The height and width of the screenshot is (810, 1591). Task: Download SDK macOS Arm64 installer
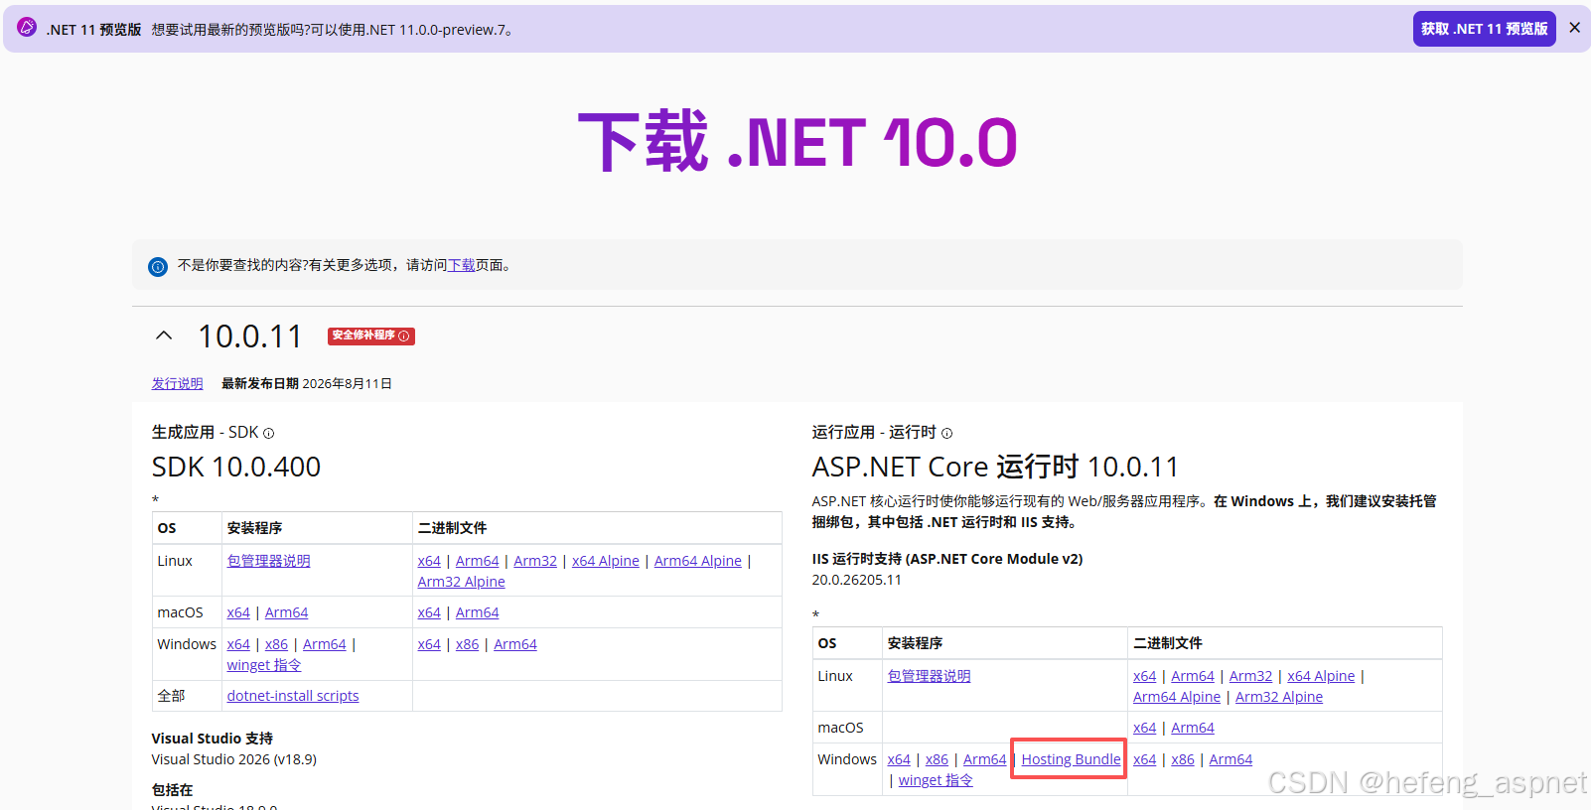[x=286, y=612]
